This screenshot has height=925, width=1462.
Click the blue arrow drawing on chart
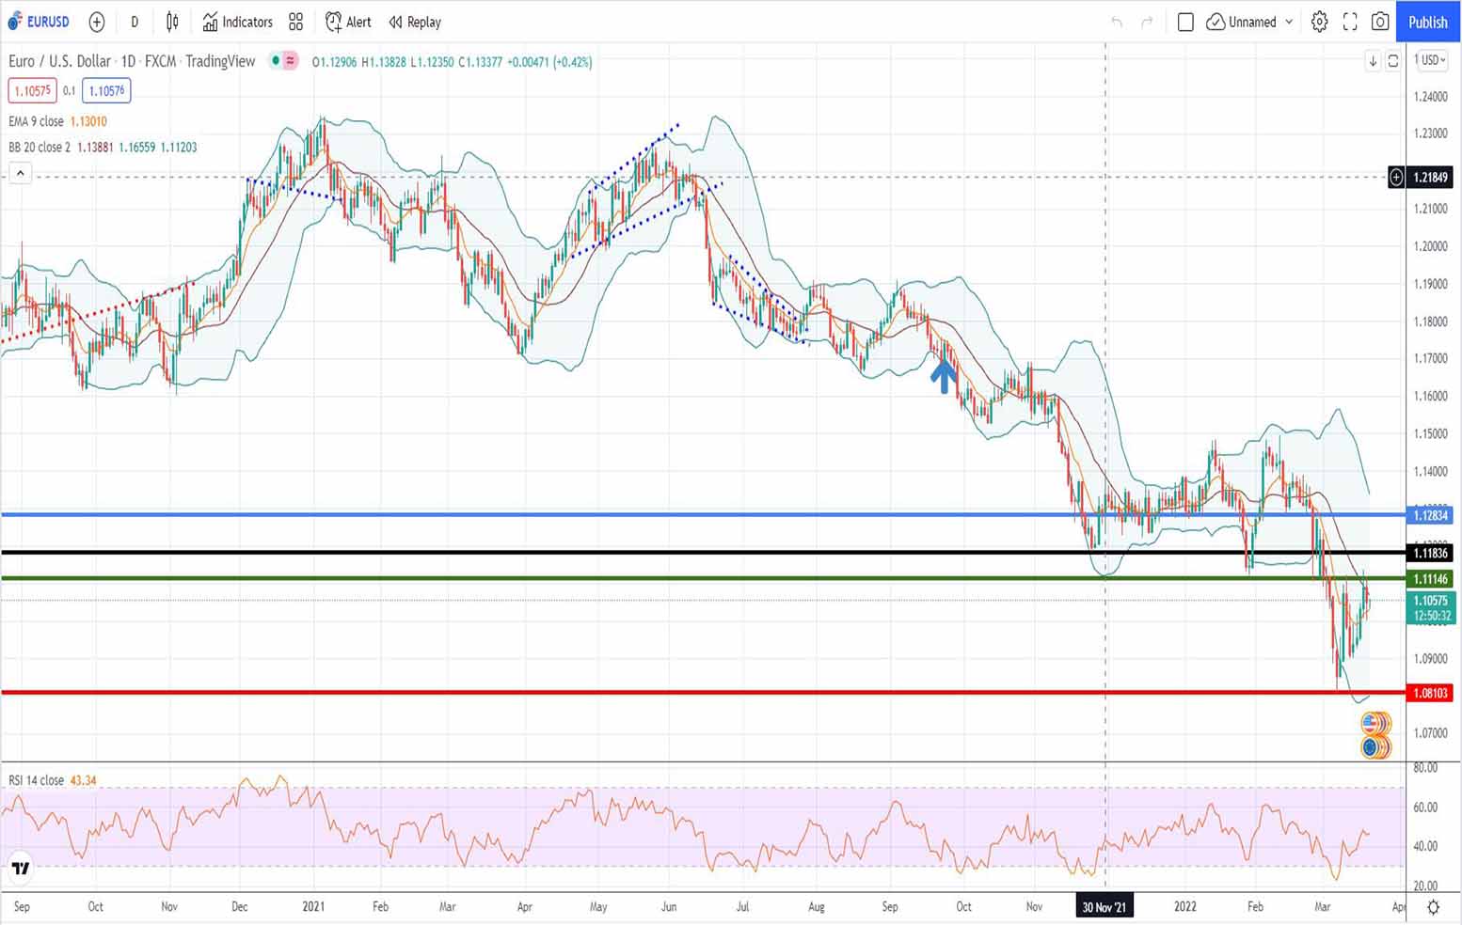point(944,377)
